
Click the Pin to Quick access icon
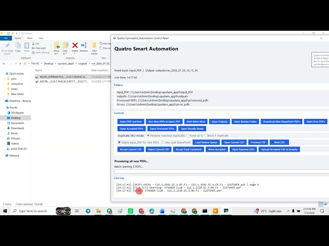7,46
